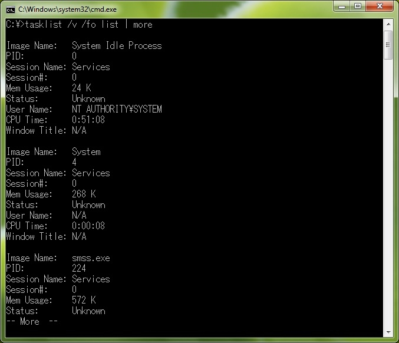The width and height of the screenshot is (399, 343).
Task: Click the CPU time value '0:51:08'
Action: pos(88,120)
